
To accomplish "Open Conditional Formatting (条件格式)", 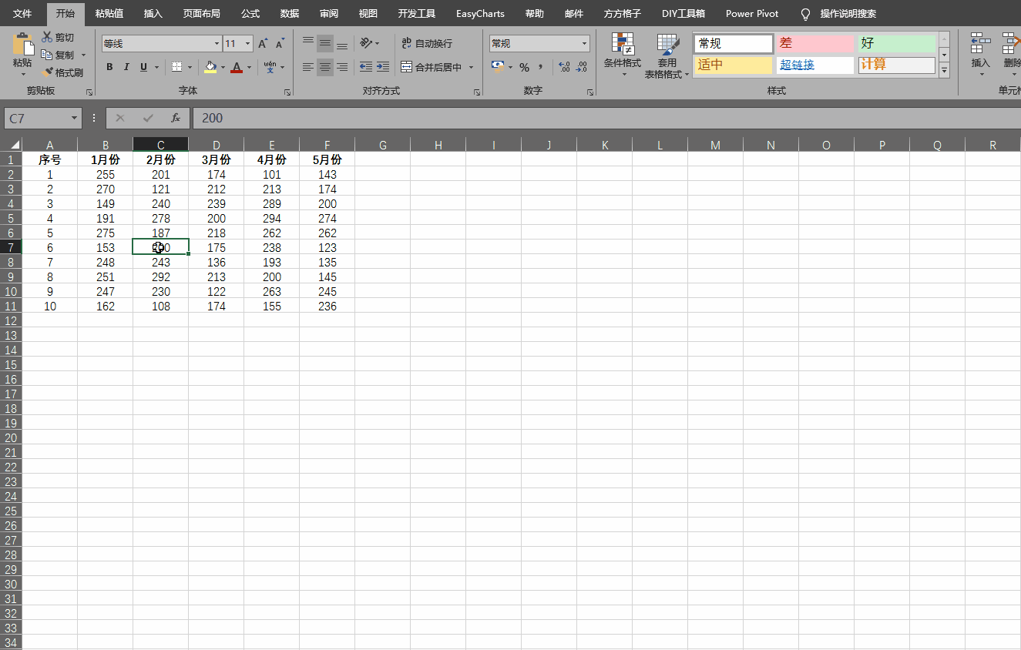I will (623, 55).
